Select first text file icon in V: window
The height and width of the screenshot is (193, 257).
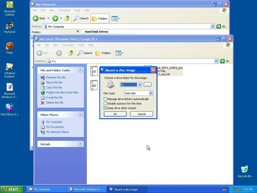click(94, 71)
